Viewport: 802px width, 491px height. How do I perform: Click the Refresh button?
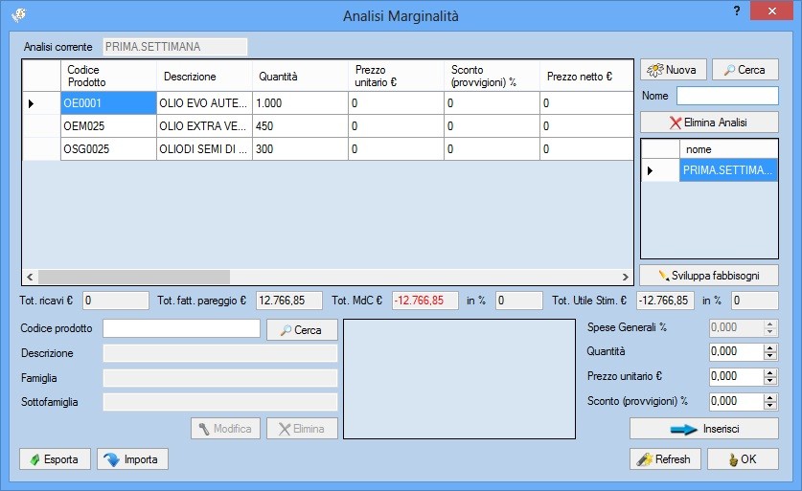click(x=665, y=459)
